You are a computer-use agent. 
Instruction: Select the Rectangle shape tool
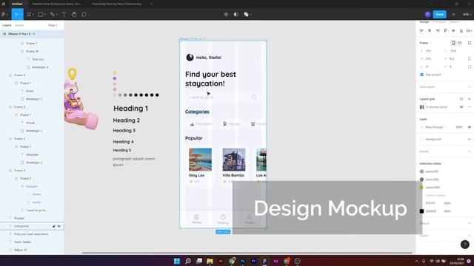(x=41, y=15)
